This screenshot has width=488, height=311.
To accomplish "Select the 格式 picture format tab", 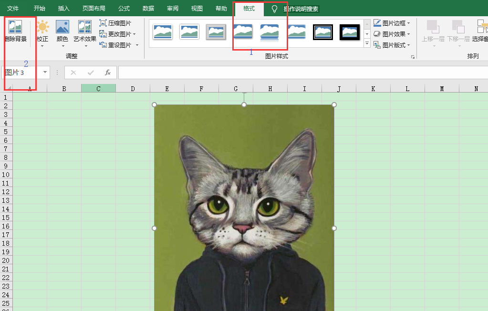I will coord(249,9).
